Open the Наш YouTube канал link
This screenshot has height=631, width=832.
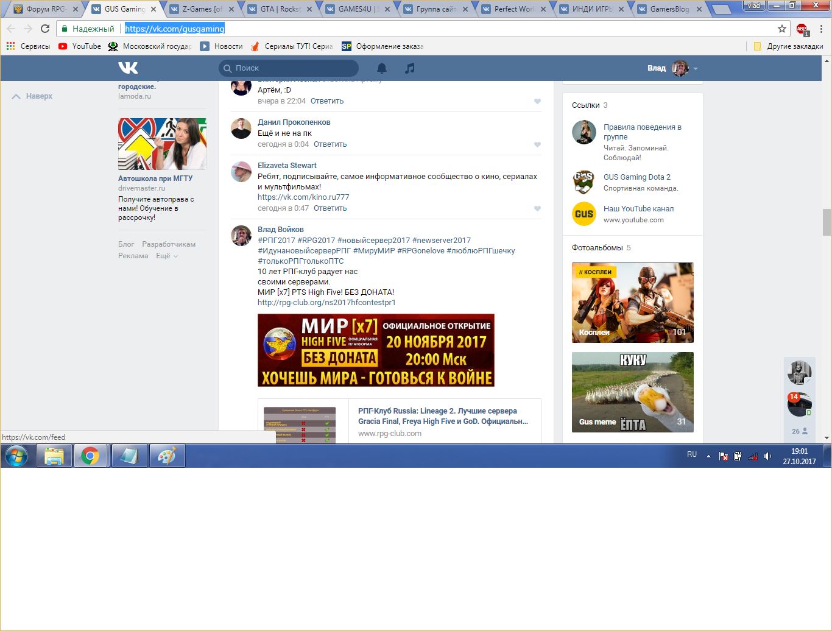click(638, 209)
